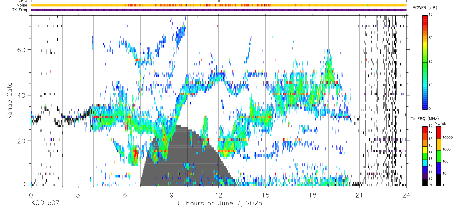Click the x-axis tick label 18
This screenshot has height=211, width=457.
(x=312, y=195)
